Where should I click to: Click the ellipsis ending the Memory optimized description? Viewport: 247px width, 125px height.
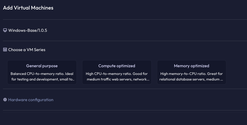point(222,80)
